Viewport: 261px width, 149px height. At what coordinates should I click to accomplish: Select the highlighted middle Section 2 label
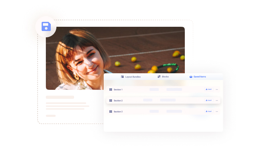tap(118, 100)
